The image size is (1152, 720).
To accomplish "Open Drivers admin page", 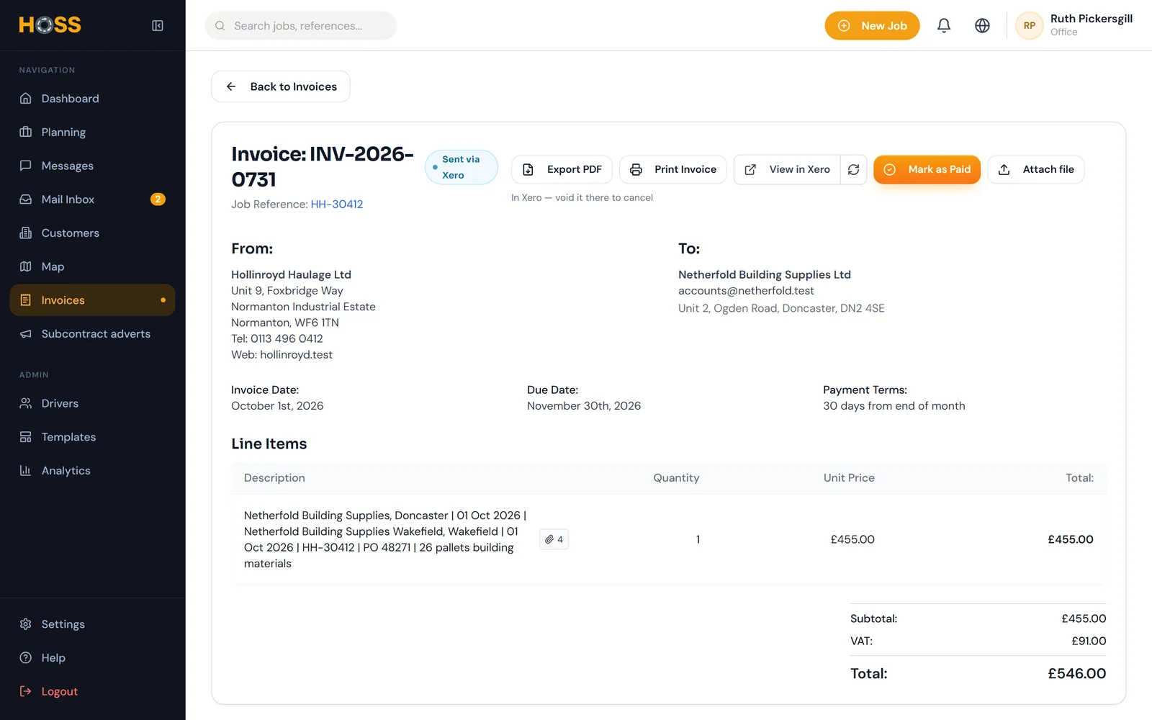I will click(x=92, y=403).
